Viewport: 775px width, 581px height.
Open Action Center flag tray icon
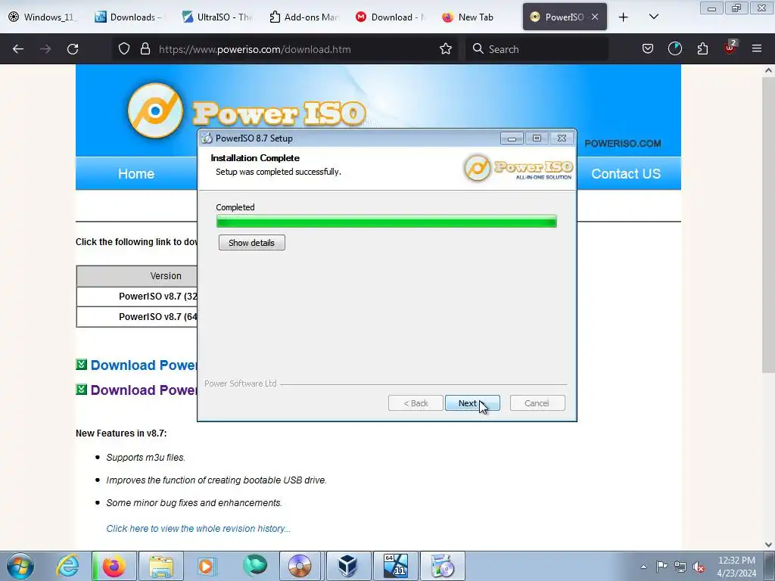point(661,567)
